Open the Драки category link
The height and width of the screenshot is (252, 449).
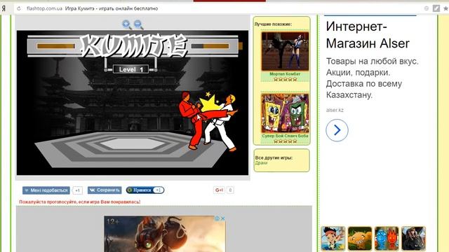[x=261, y=163]
